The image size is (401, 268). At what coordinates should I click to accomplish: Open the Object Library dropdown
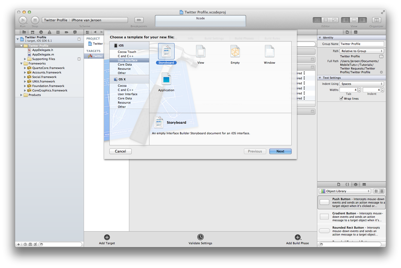(x=345, y=191)
